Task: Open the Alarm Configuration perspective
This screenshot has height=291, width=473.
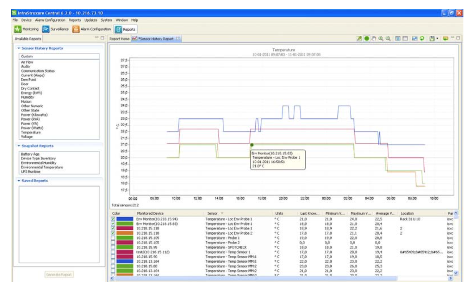Action: tap(92, 29)
